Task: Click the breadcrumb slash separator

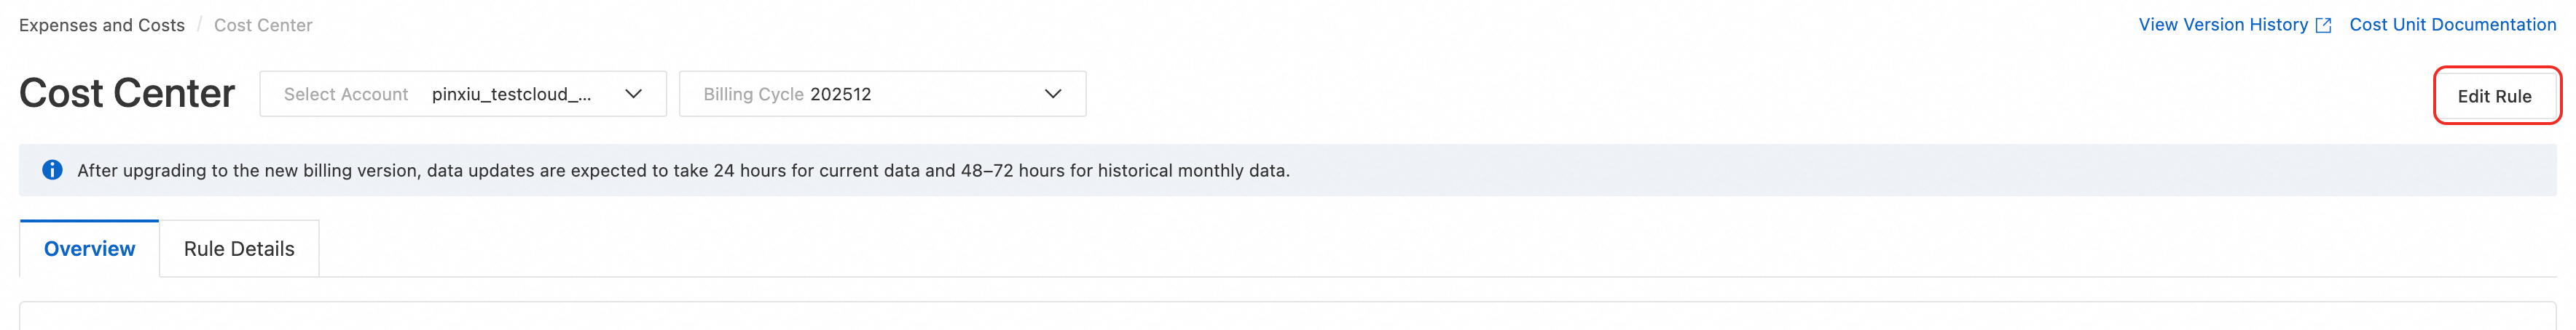Action: [199, 25]
